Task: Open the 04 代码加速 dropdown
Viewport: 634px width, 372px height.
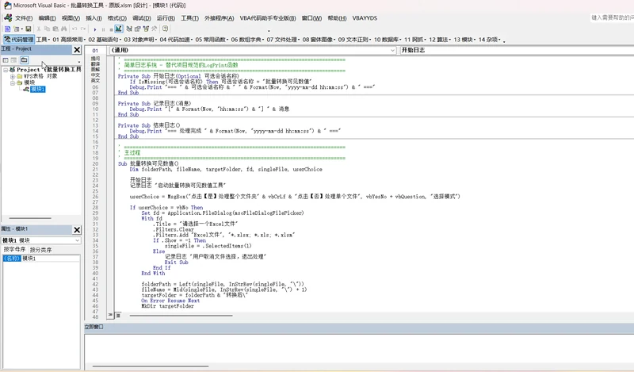Action: (x=176, y=40)
